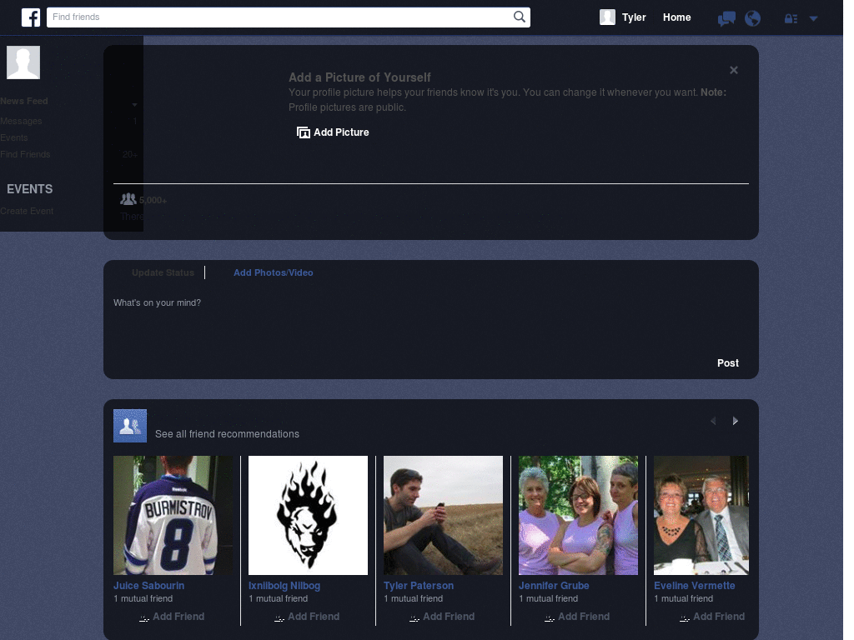Open Juice Sabourin's photo thumbnail

(173, 515)
